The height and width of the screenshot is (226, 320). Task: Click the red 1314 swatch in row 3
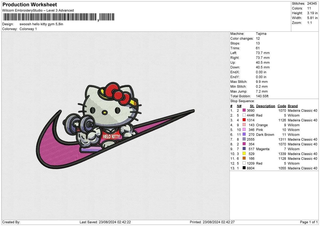tap(244, 120)
